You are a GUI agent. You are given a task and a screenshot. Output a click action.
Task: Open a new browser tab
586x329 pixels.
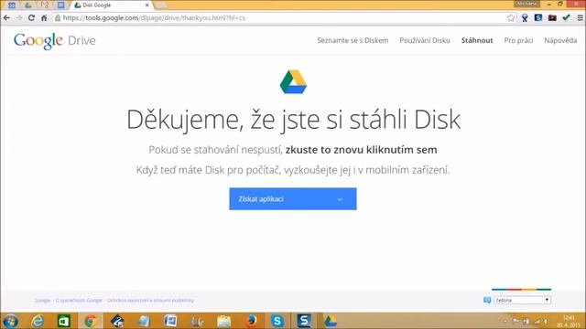coord(161,5)
